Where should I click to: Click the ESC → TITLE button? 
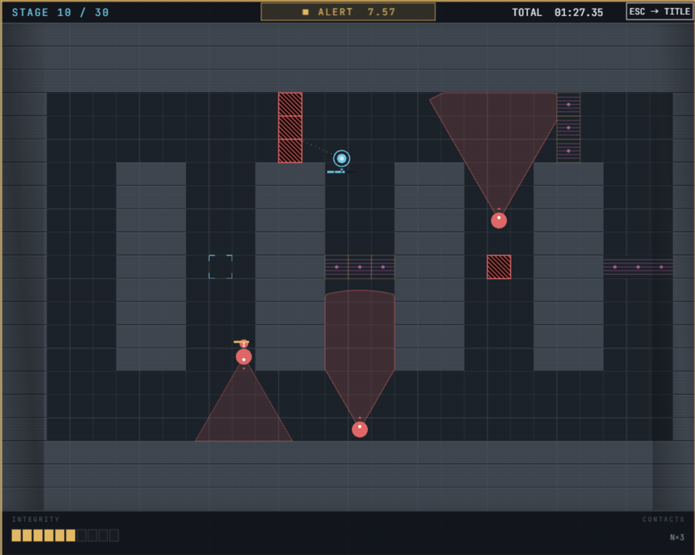pyautogui.click(x=660, y=11)
